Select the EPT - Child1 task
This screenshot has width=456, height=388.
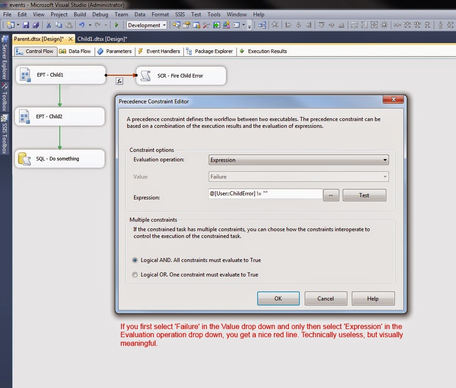click(x=61, y=75)
